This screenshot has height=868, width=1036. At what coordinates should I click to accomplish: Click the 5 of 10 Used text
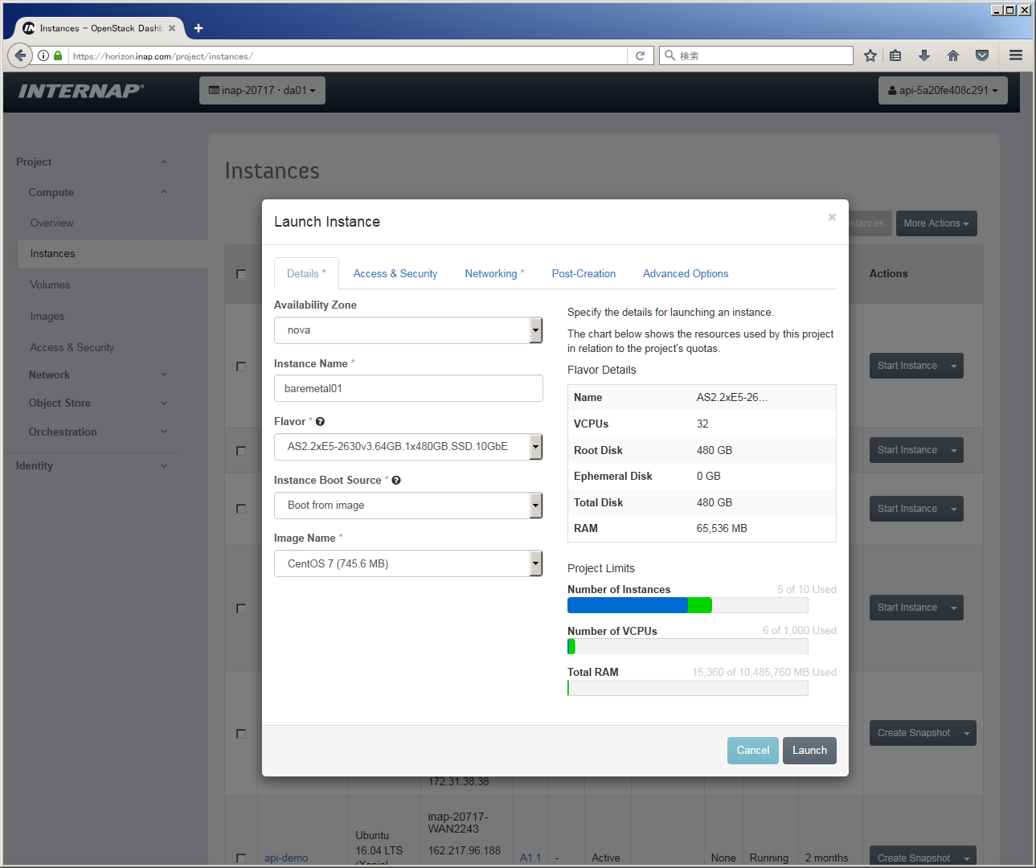pyautogui.click(x=807, y=589)
